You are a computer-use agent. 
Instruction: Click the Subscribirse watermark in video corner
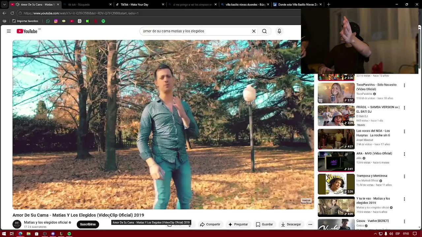coord(306,201)
